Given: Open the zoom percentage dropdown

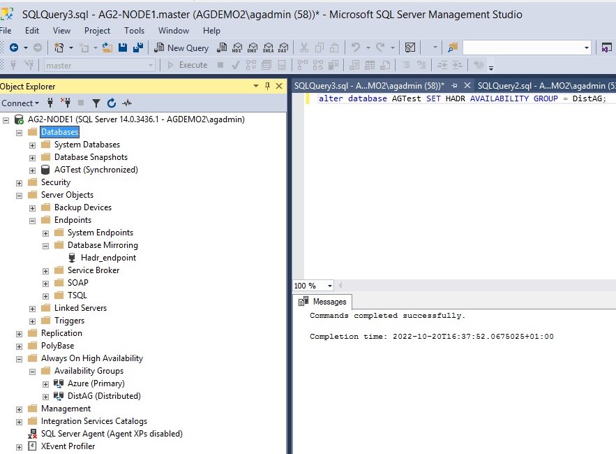Looking at the screenshot, I should tap(329, 286).
